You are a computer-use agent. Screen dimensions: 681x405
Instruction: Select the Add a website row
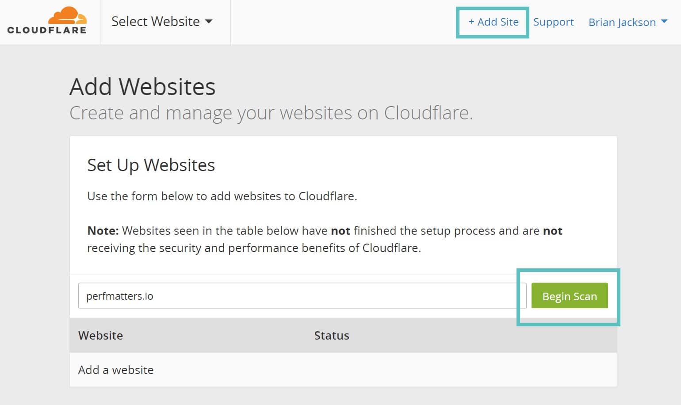(x=116, y=370)
